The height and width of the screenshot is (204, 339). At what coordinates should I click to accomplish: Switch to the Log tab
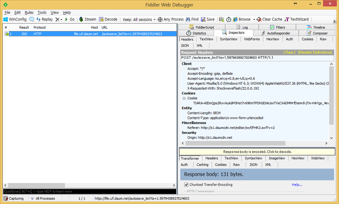[242, 27]
